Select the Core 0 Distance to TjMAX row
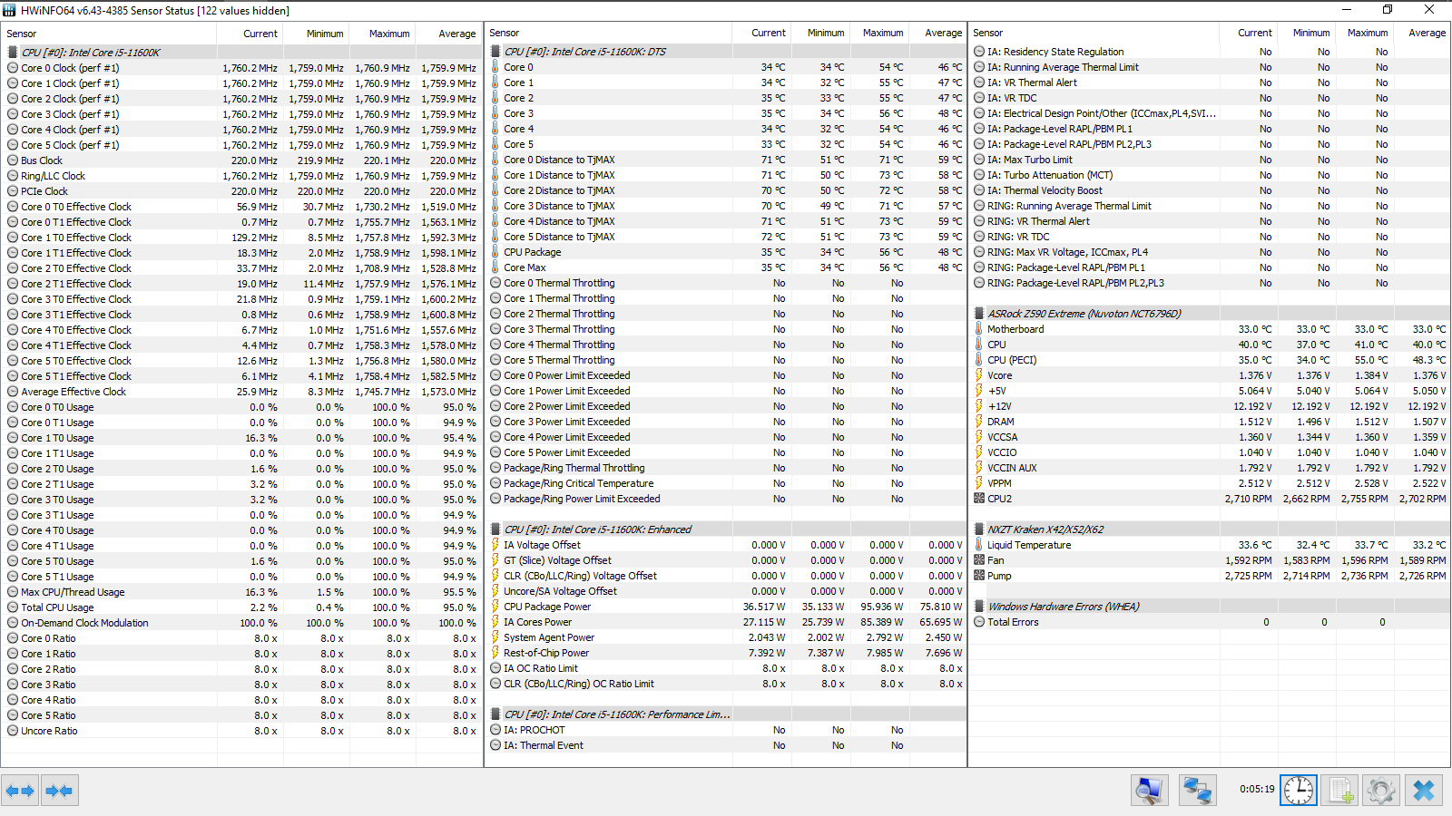 (725, 160)
